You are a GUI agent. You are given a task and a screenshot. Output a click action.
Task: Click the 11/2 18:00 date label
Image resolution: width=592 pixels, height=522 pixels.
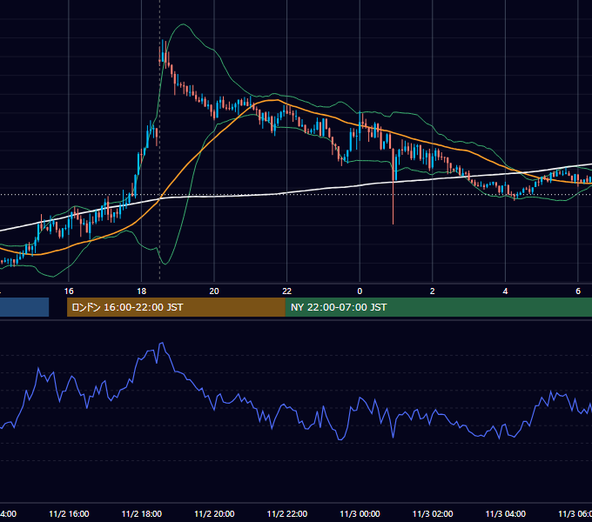[x=142, y=514]
